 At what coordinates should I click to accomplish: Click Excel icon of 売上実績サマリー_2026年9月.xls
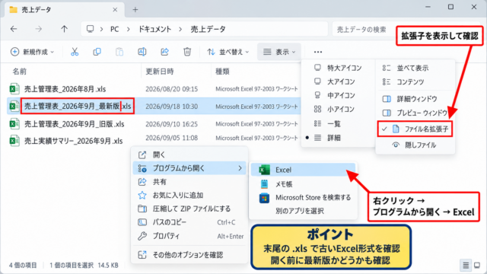(14, 140)
